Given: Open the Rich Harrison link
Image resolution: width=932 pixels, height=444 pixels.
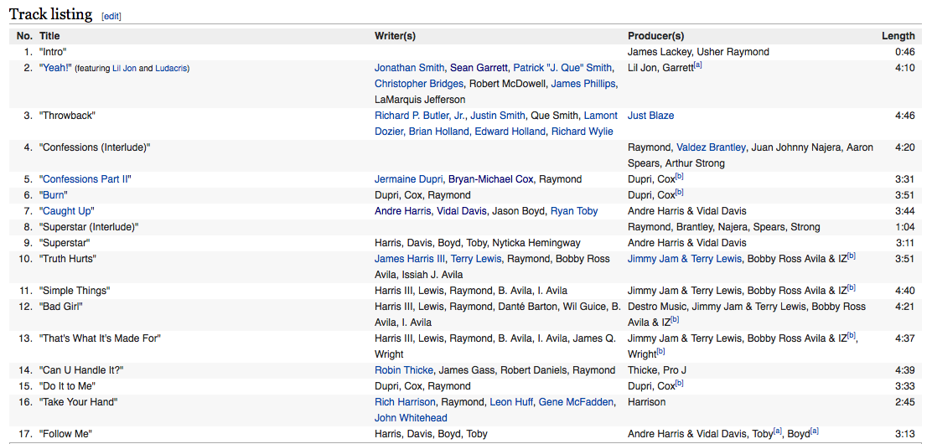Looking at the screenshot, I should (405, 402).
